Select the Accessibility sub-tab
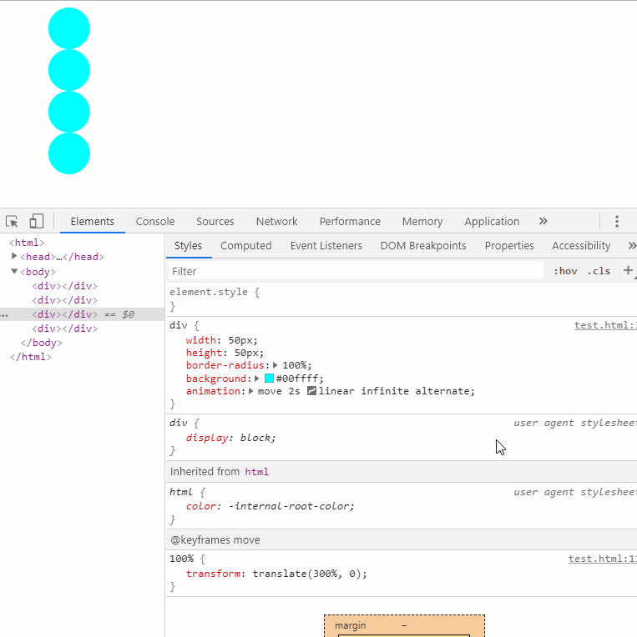Image resolution: width=637 pixels, height=637 pixels. 581,246
